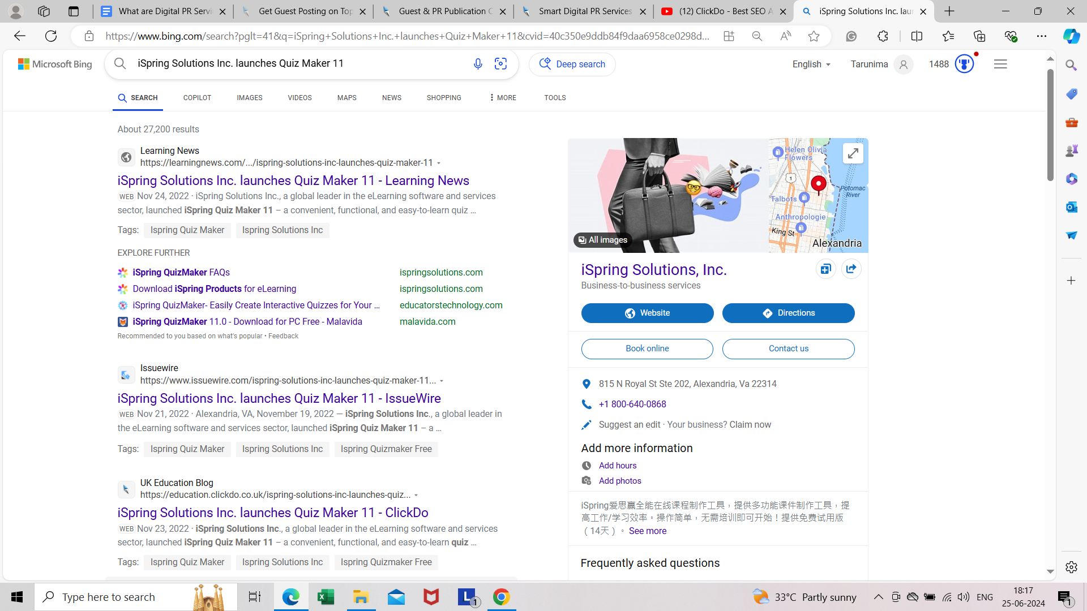Image resolution: width=1087 pixels, height=611 pixels.
Task: Open the Learning News result title
Action: click(x=293, y=180)
